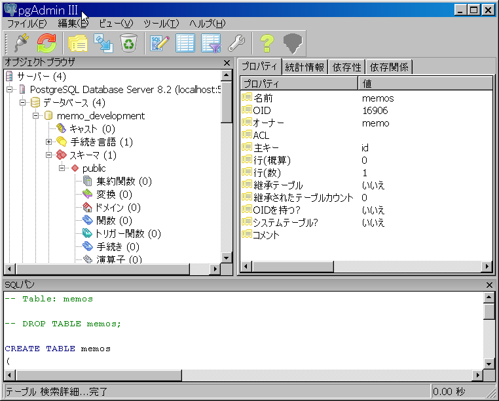This screenshot has height=401, width=499.
Task: Open filtered data view funnel icon
Action: click(x=211, y=43)
